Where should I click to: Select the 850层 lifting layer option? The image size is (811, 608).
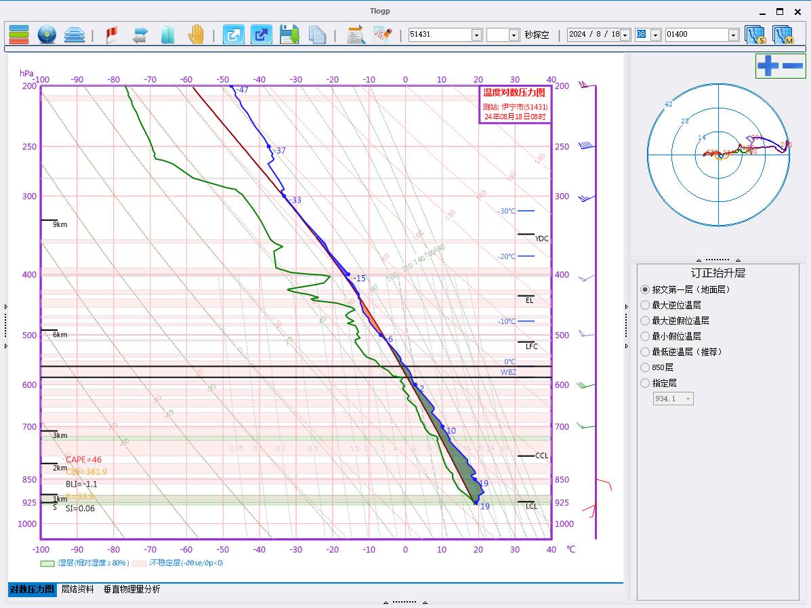click(x=645, y=367)
